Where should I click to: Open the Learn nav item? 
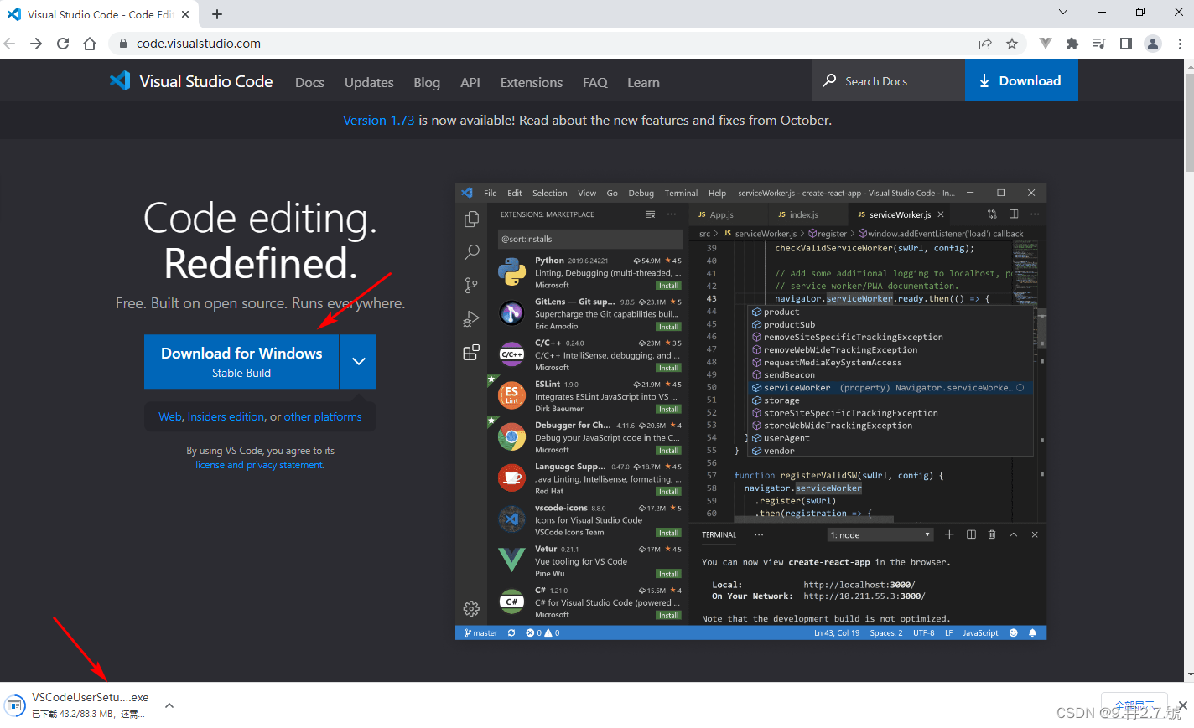click(643, 82)
